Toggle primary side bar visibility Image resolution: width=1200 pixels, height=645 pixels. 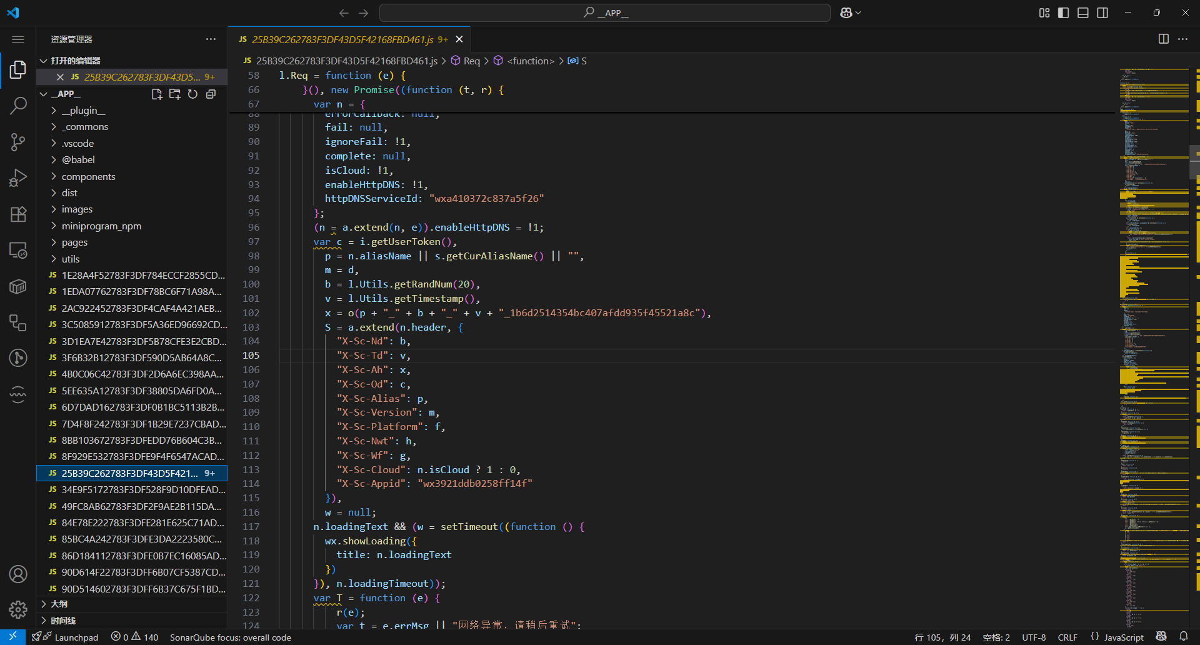point(1063,12)
